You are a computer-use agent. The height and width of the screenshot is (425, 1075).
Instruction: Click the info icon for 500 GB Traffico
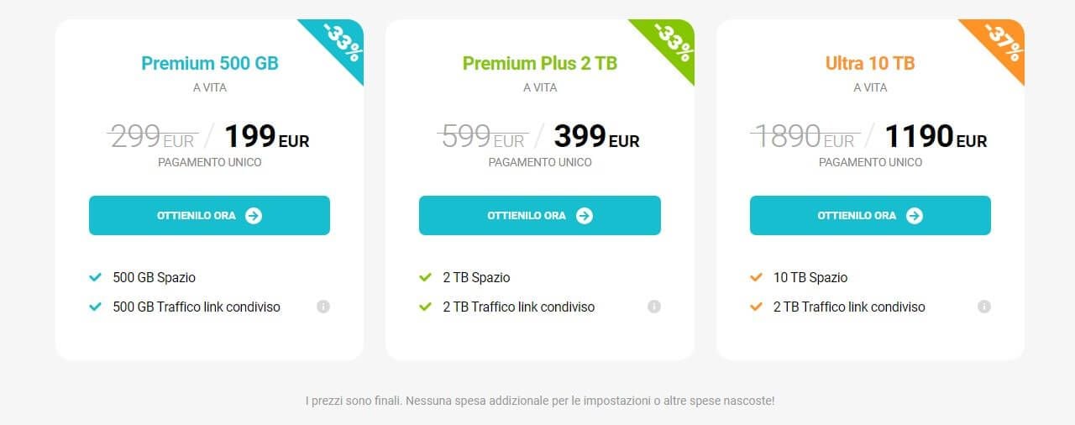click(323, 307)
